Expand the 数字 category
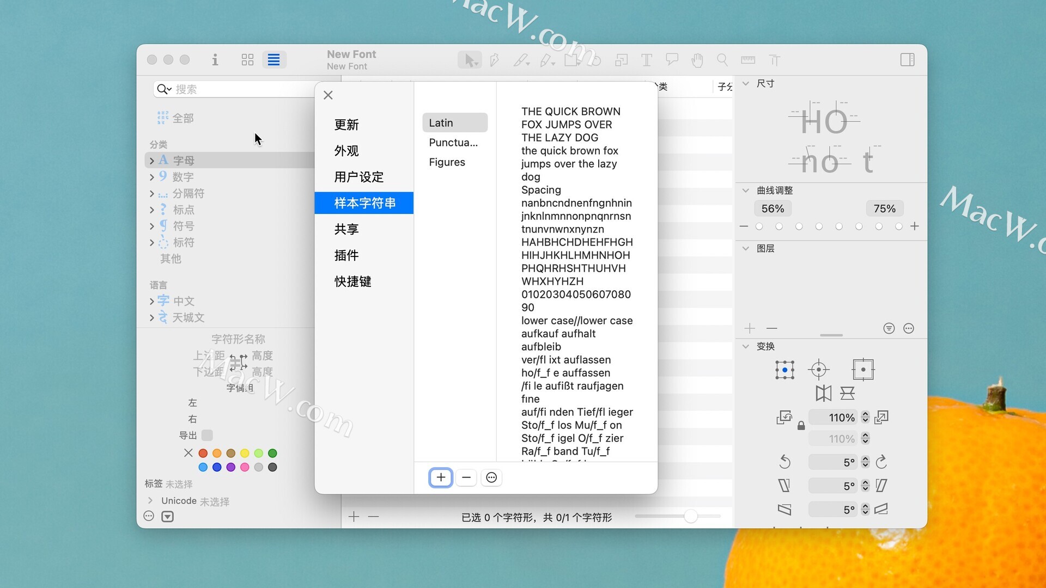The image size is (1046, 588). coord(151,177)
